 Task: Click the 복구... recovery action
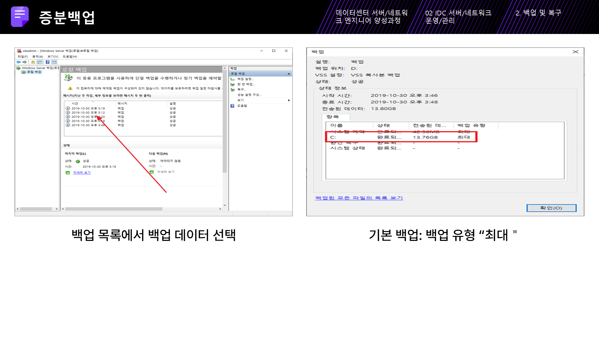(x=242, y=90)
